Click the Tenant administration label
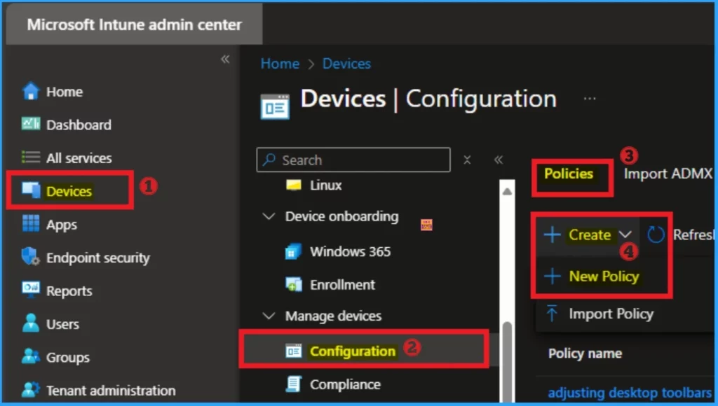 coord(111,391)
